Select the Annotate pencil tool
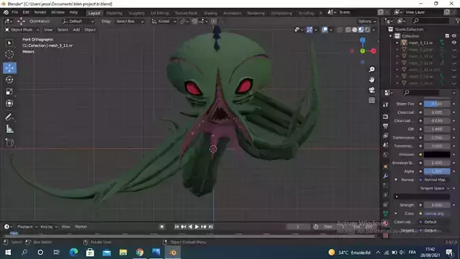Image resolution: width=460 pixels, height=259 pixels. point(10,117)
